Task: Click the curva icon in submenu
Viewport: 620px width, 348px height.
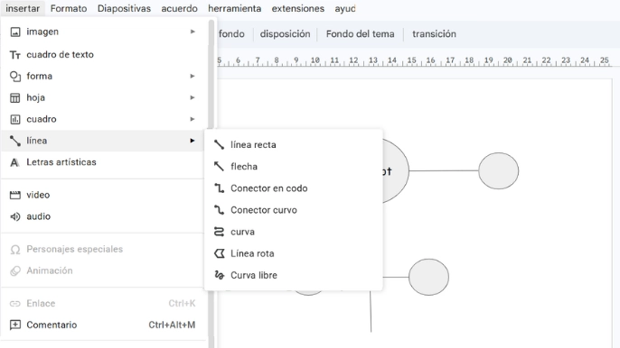Action: tap(219, 232)
